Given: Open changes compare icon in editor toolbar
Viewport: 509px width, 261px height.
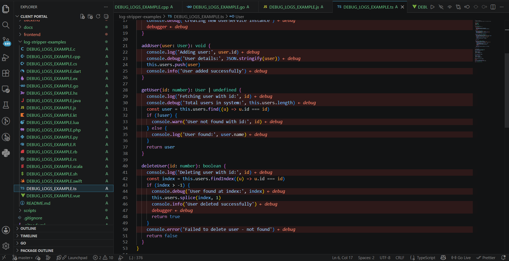Looking at the screenshot, I should click(458, 7).
